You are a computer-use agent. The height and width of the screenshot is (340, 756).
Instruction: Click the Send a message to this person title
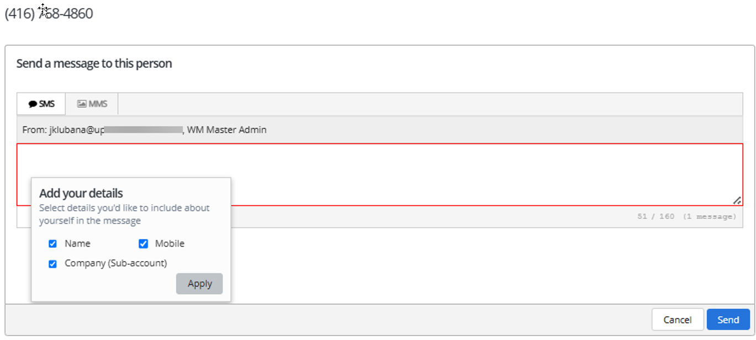[x=93, y=63]
